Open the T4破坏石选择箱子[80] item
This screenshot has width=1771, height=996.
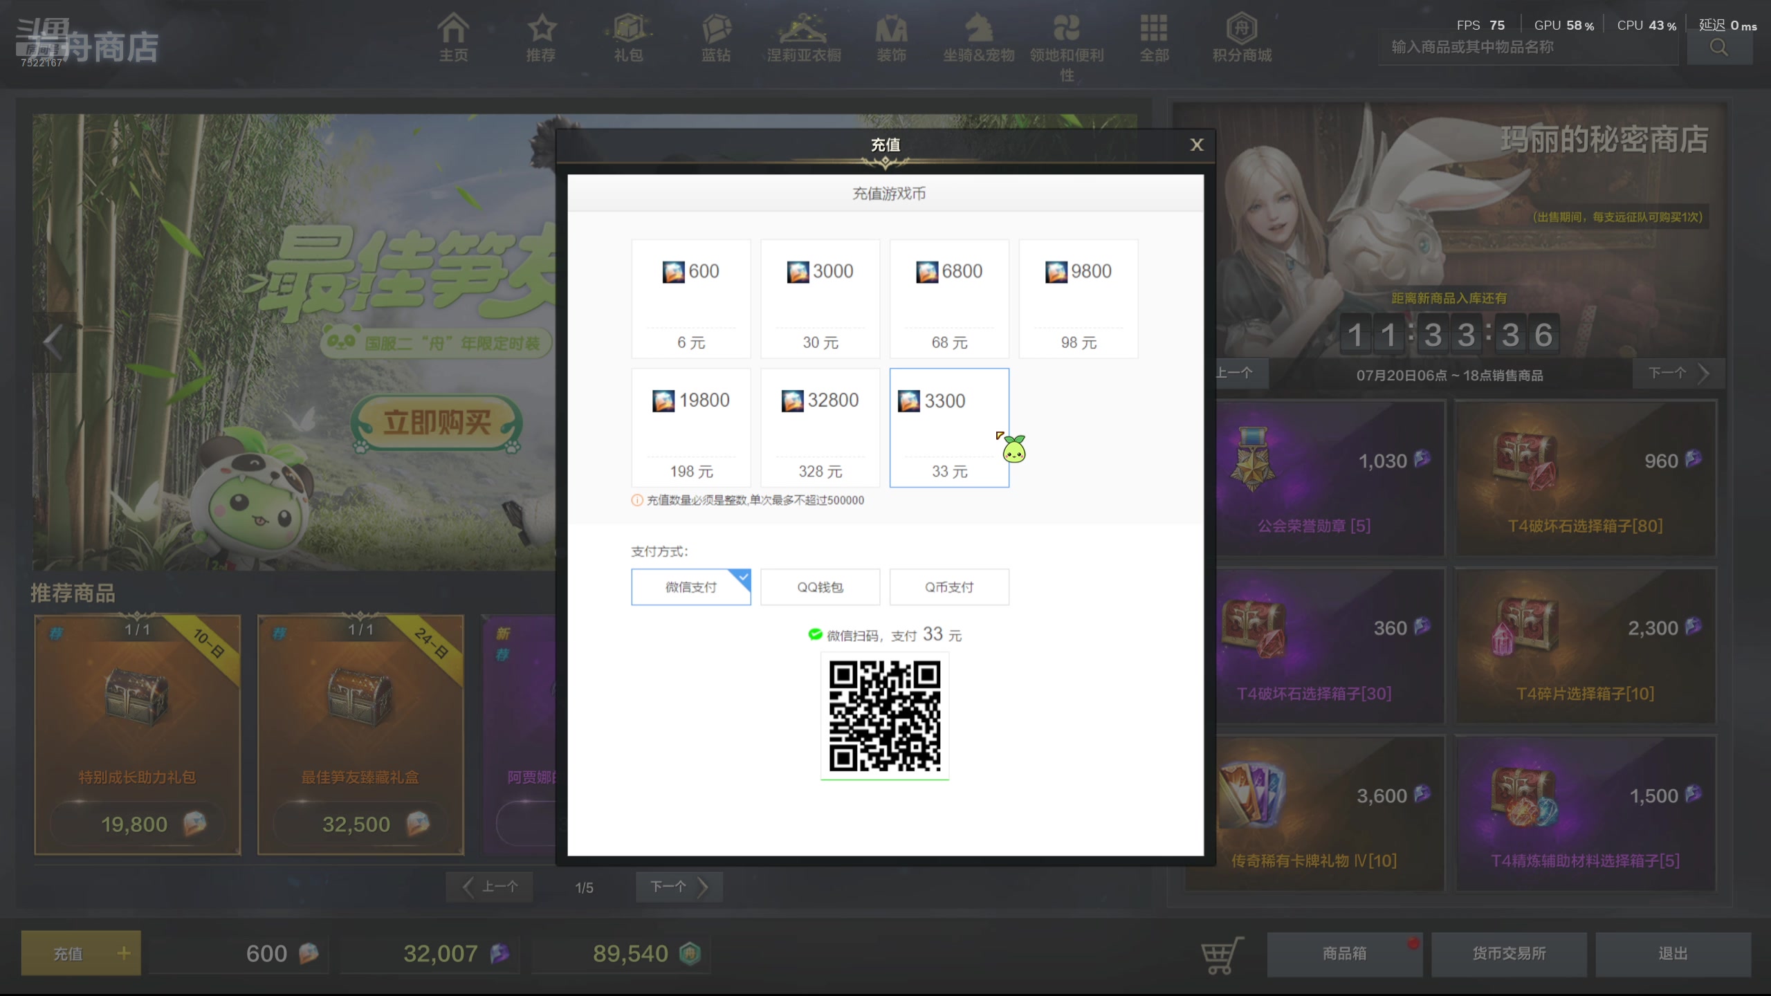(x=1586, y=479)
